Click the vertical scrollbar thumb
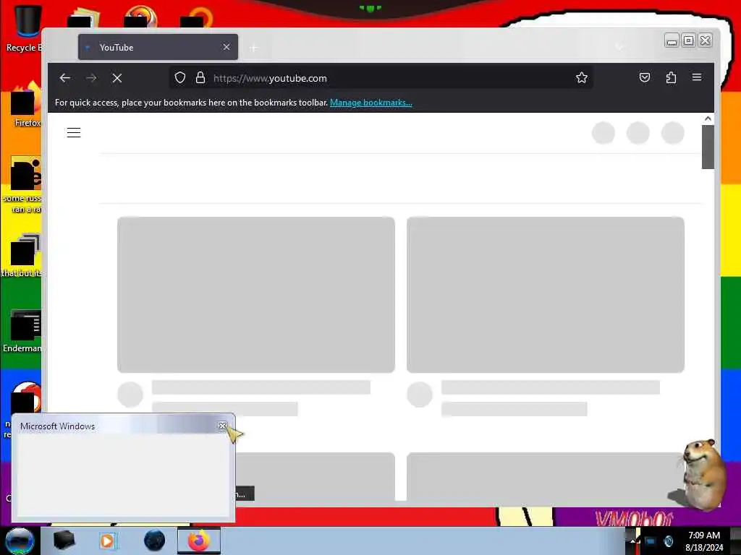741x555 pixels. point(708,147)
